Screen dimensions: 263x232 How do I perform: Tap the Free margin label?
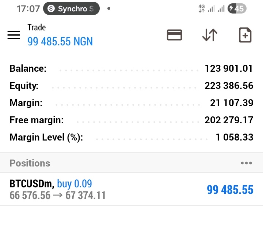pos(37,120)
